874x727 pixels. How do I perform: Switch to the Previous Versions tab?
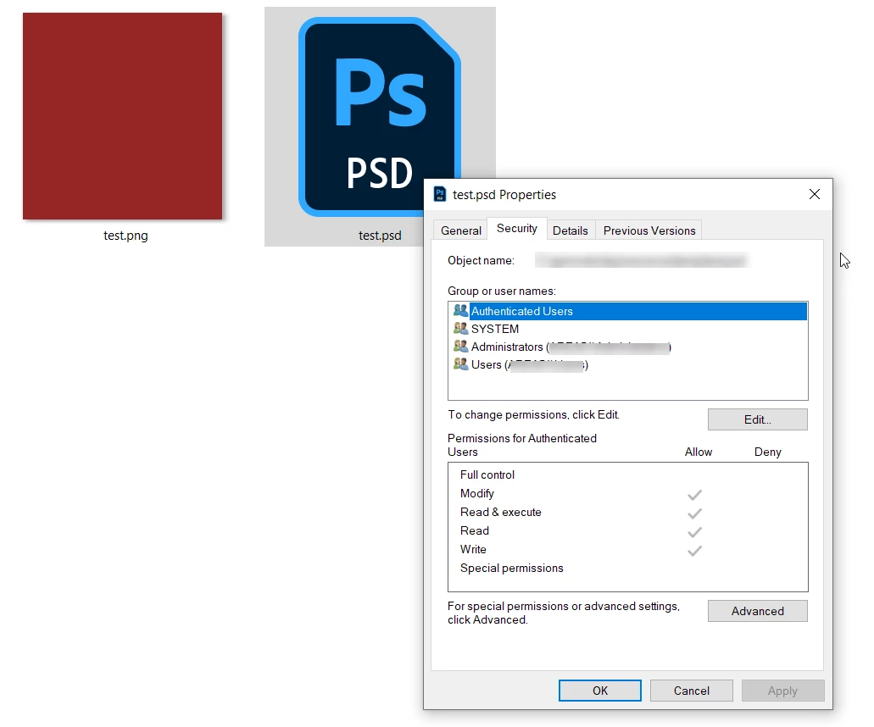pyautogui.click(x=649, y=230)
